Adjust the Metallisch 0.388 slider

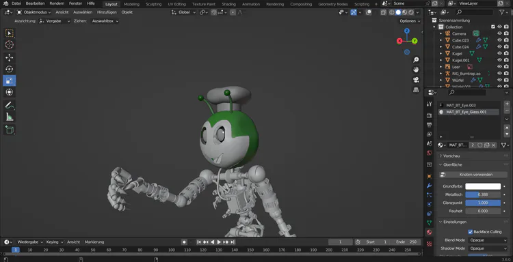(x=483, y=194)
